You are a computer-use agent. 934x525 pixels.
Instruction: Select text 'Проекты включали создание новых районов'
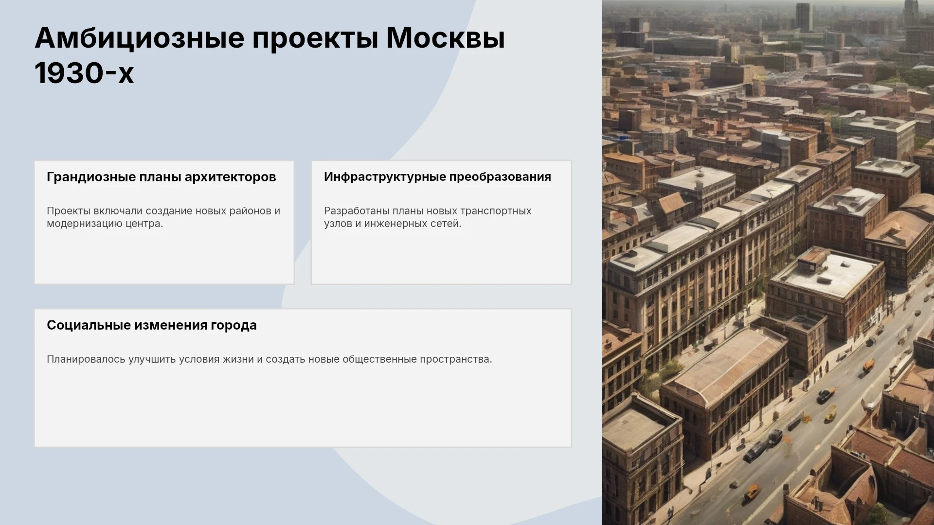pyautogui.click(x=159, y=211)
